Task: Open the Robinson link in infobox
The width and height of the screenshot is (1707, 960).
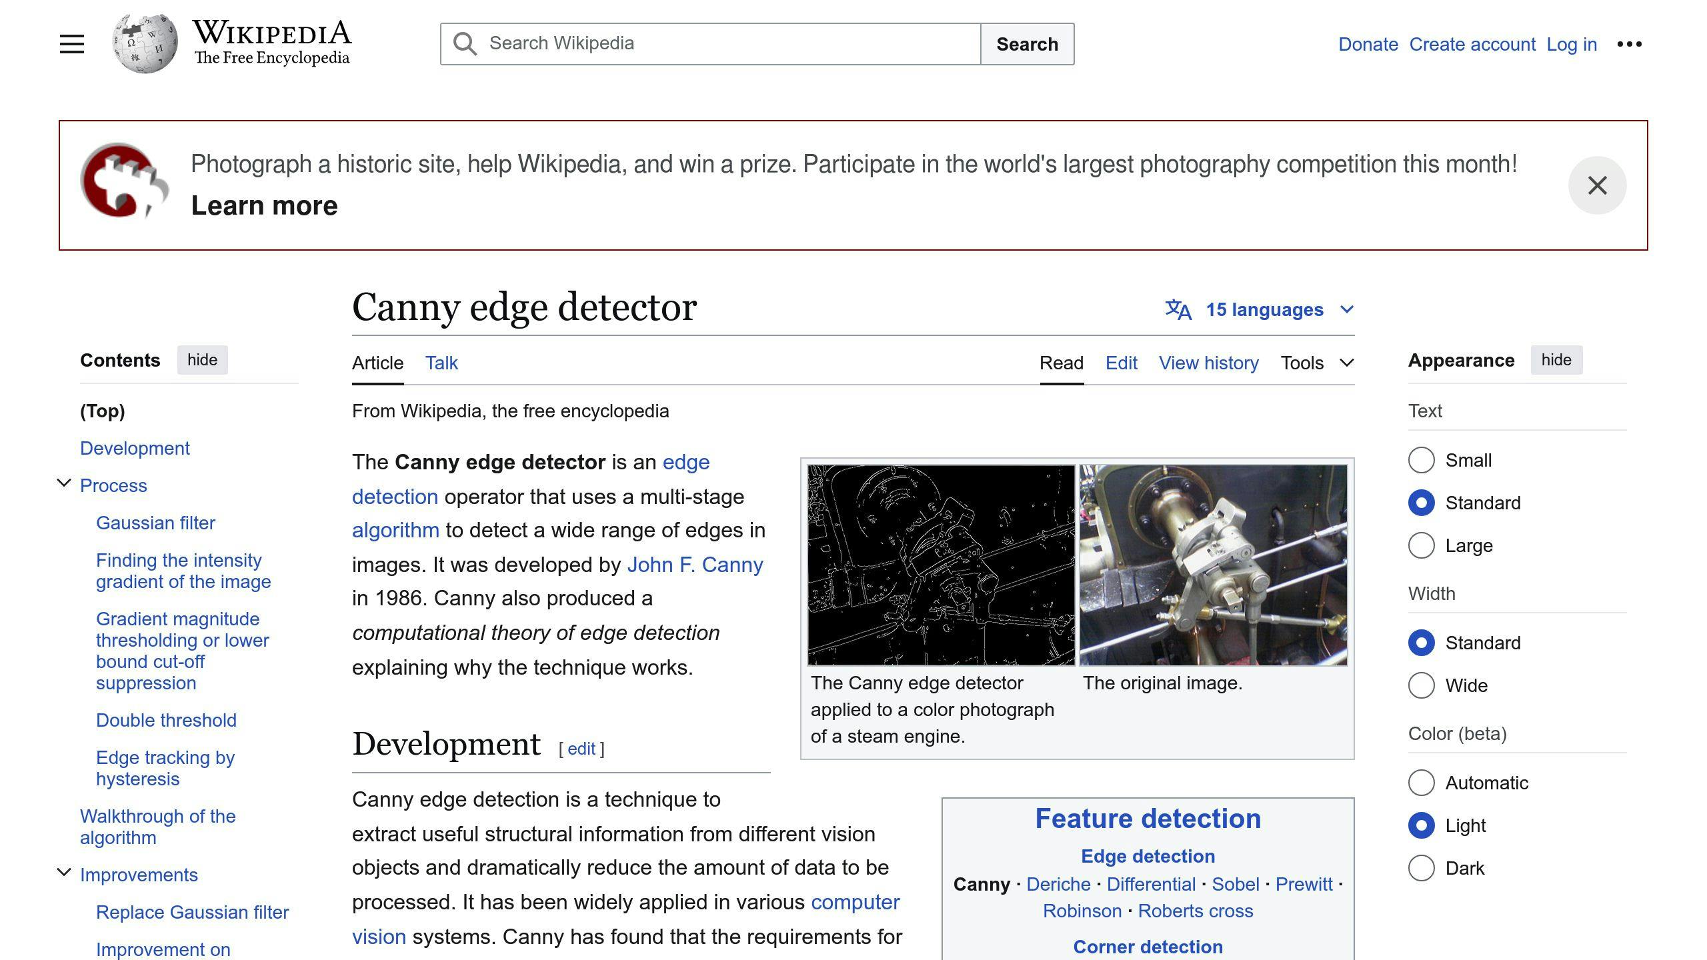Action: [x=1082, y=911]
